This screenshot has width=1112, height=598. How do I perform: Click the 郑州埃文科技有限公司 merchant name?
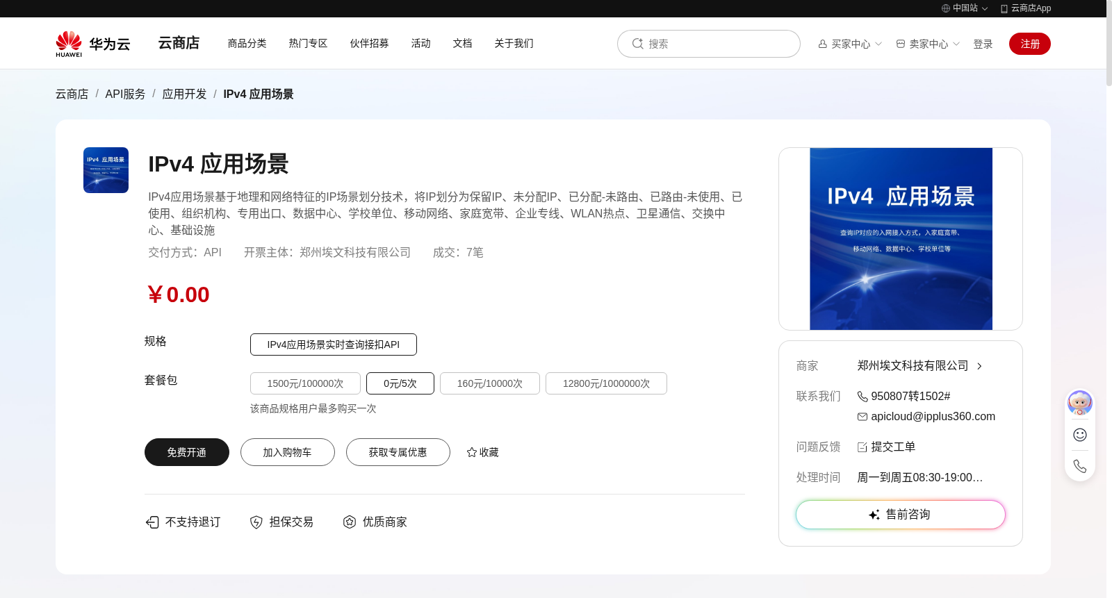click(913, 366)
